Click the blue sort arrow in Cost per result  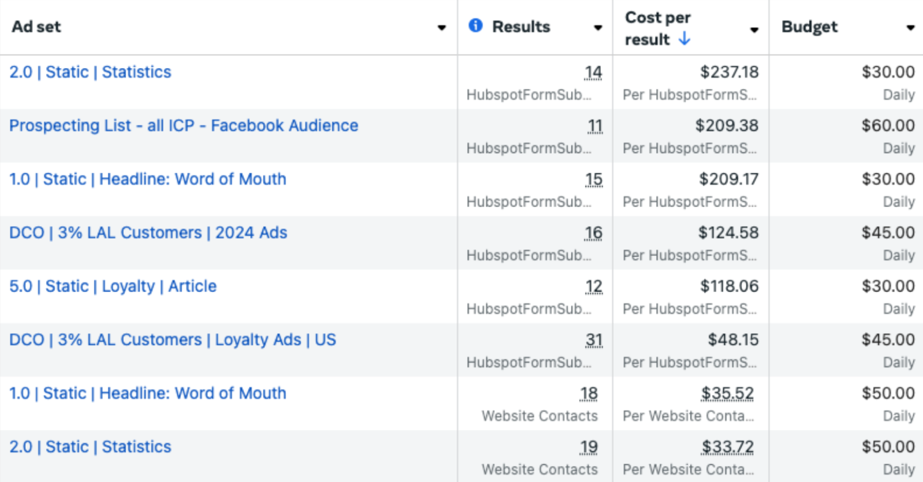coord(684,39)
